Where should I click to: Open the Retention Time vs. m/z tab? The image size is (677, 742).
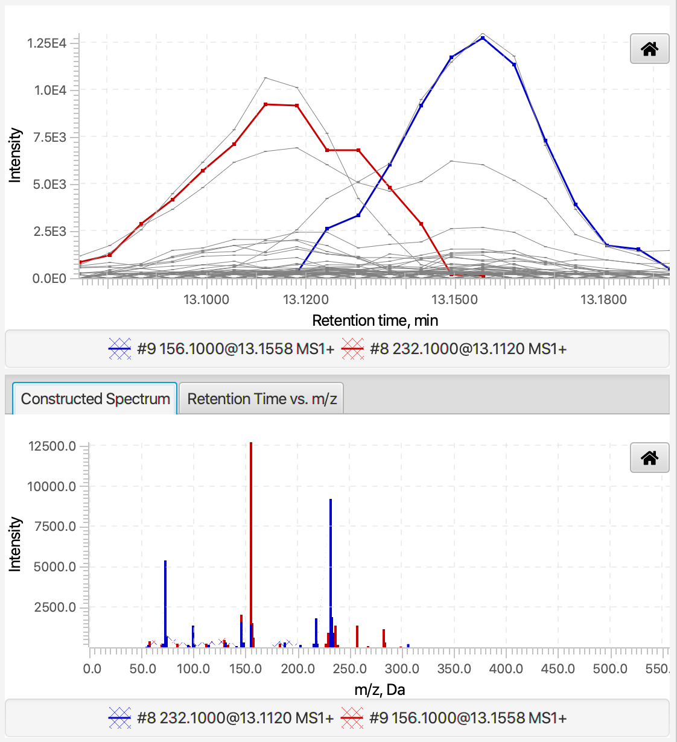click(262, 399)
